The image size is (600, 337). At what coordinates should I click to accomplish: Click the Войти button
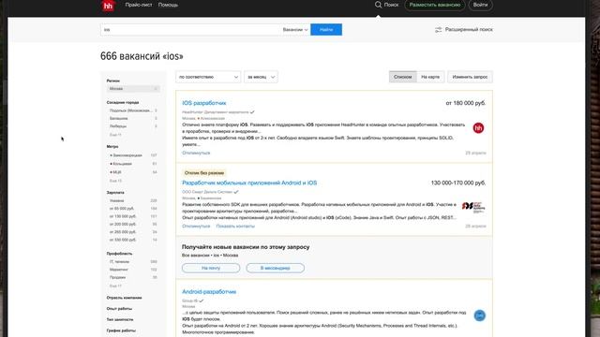(x=480, y=5)
